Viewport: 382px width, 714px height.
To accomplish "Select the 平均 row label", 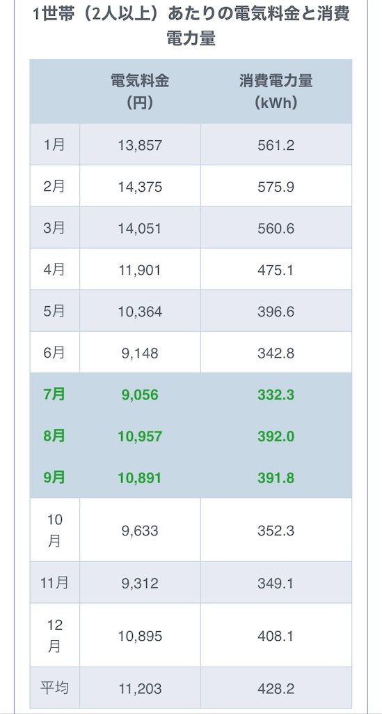I will point(54,688).
